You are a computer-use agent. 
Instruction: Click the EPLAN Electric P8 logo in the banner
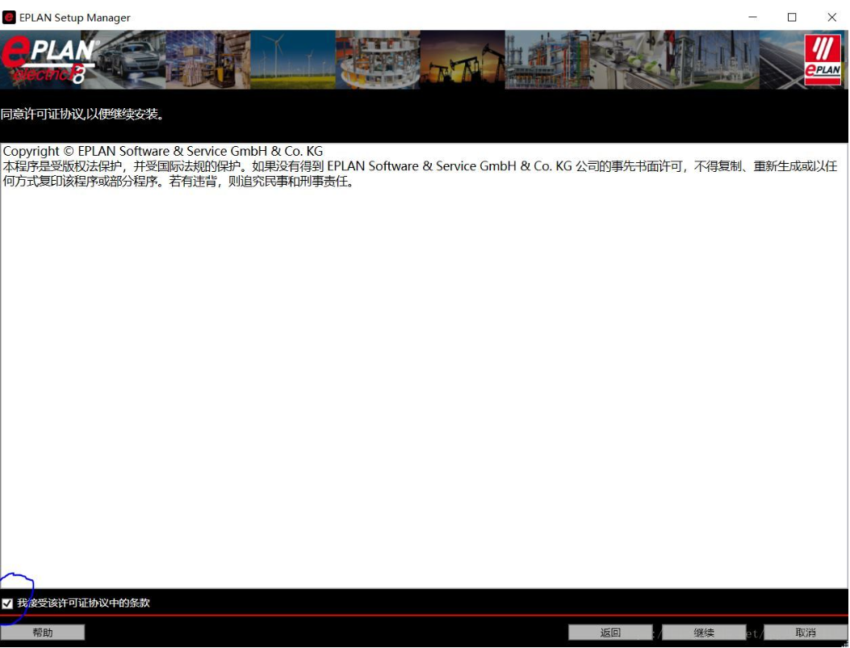[x=50, y=60]
